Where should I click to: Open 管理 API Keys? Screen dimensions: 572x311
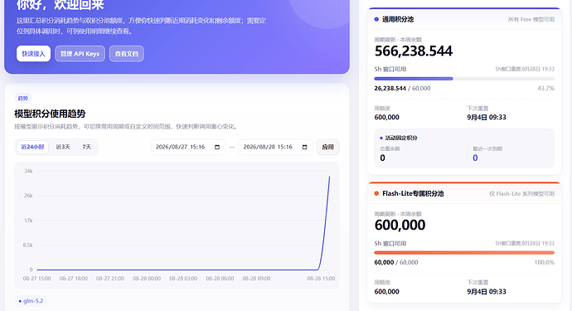click(x=80, y=54)
